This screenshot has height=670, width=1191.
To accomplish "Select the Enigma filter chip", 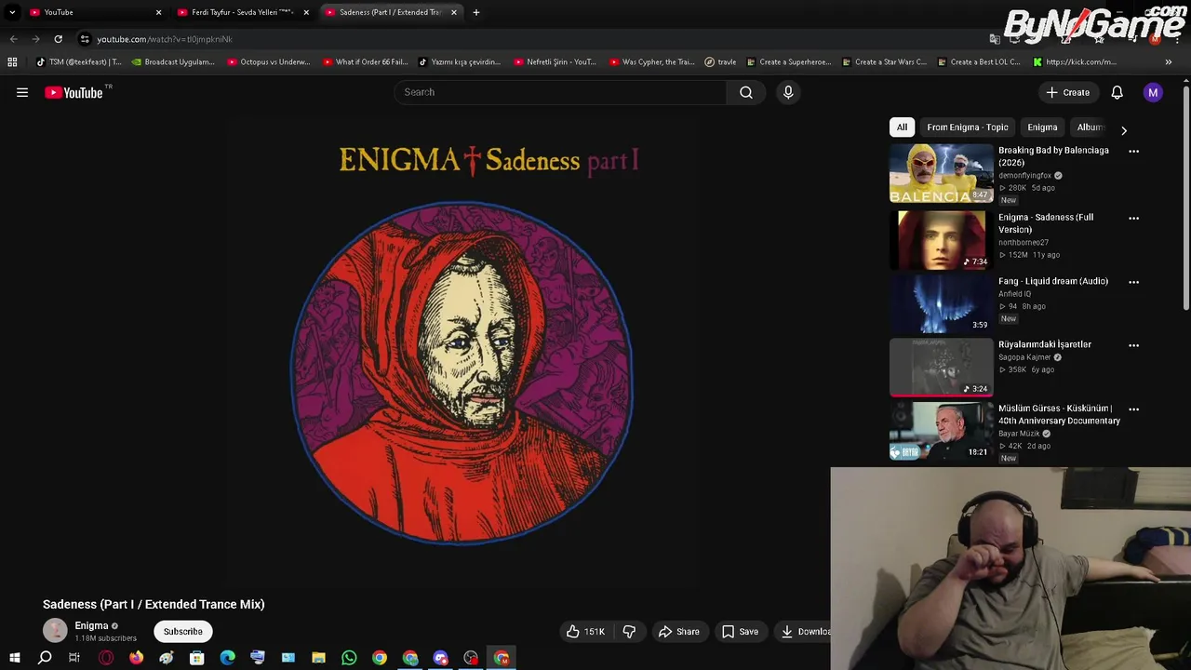I will [x=1042, y=127].
